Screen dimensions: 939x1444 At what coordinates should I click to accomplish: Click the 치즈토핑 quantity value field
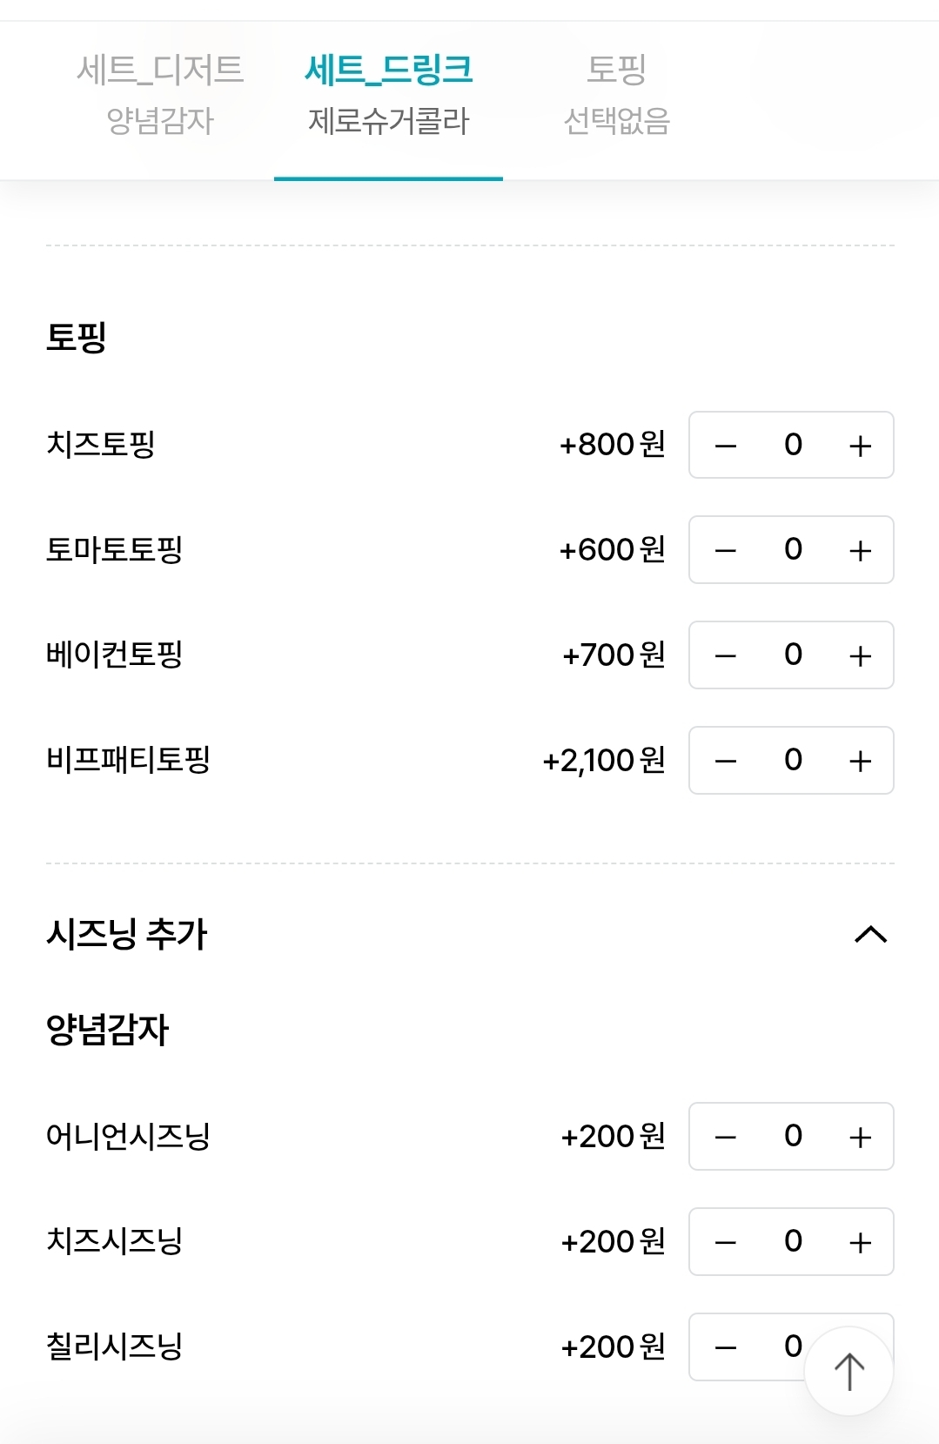tap(793, 445)
